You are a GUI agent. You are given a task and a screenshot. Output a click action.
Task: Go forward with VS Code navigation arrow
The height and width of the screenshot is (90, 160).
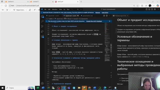(x=81, y=9)
